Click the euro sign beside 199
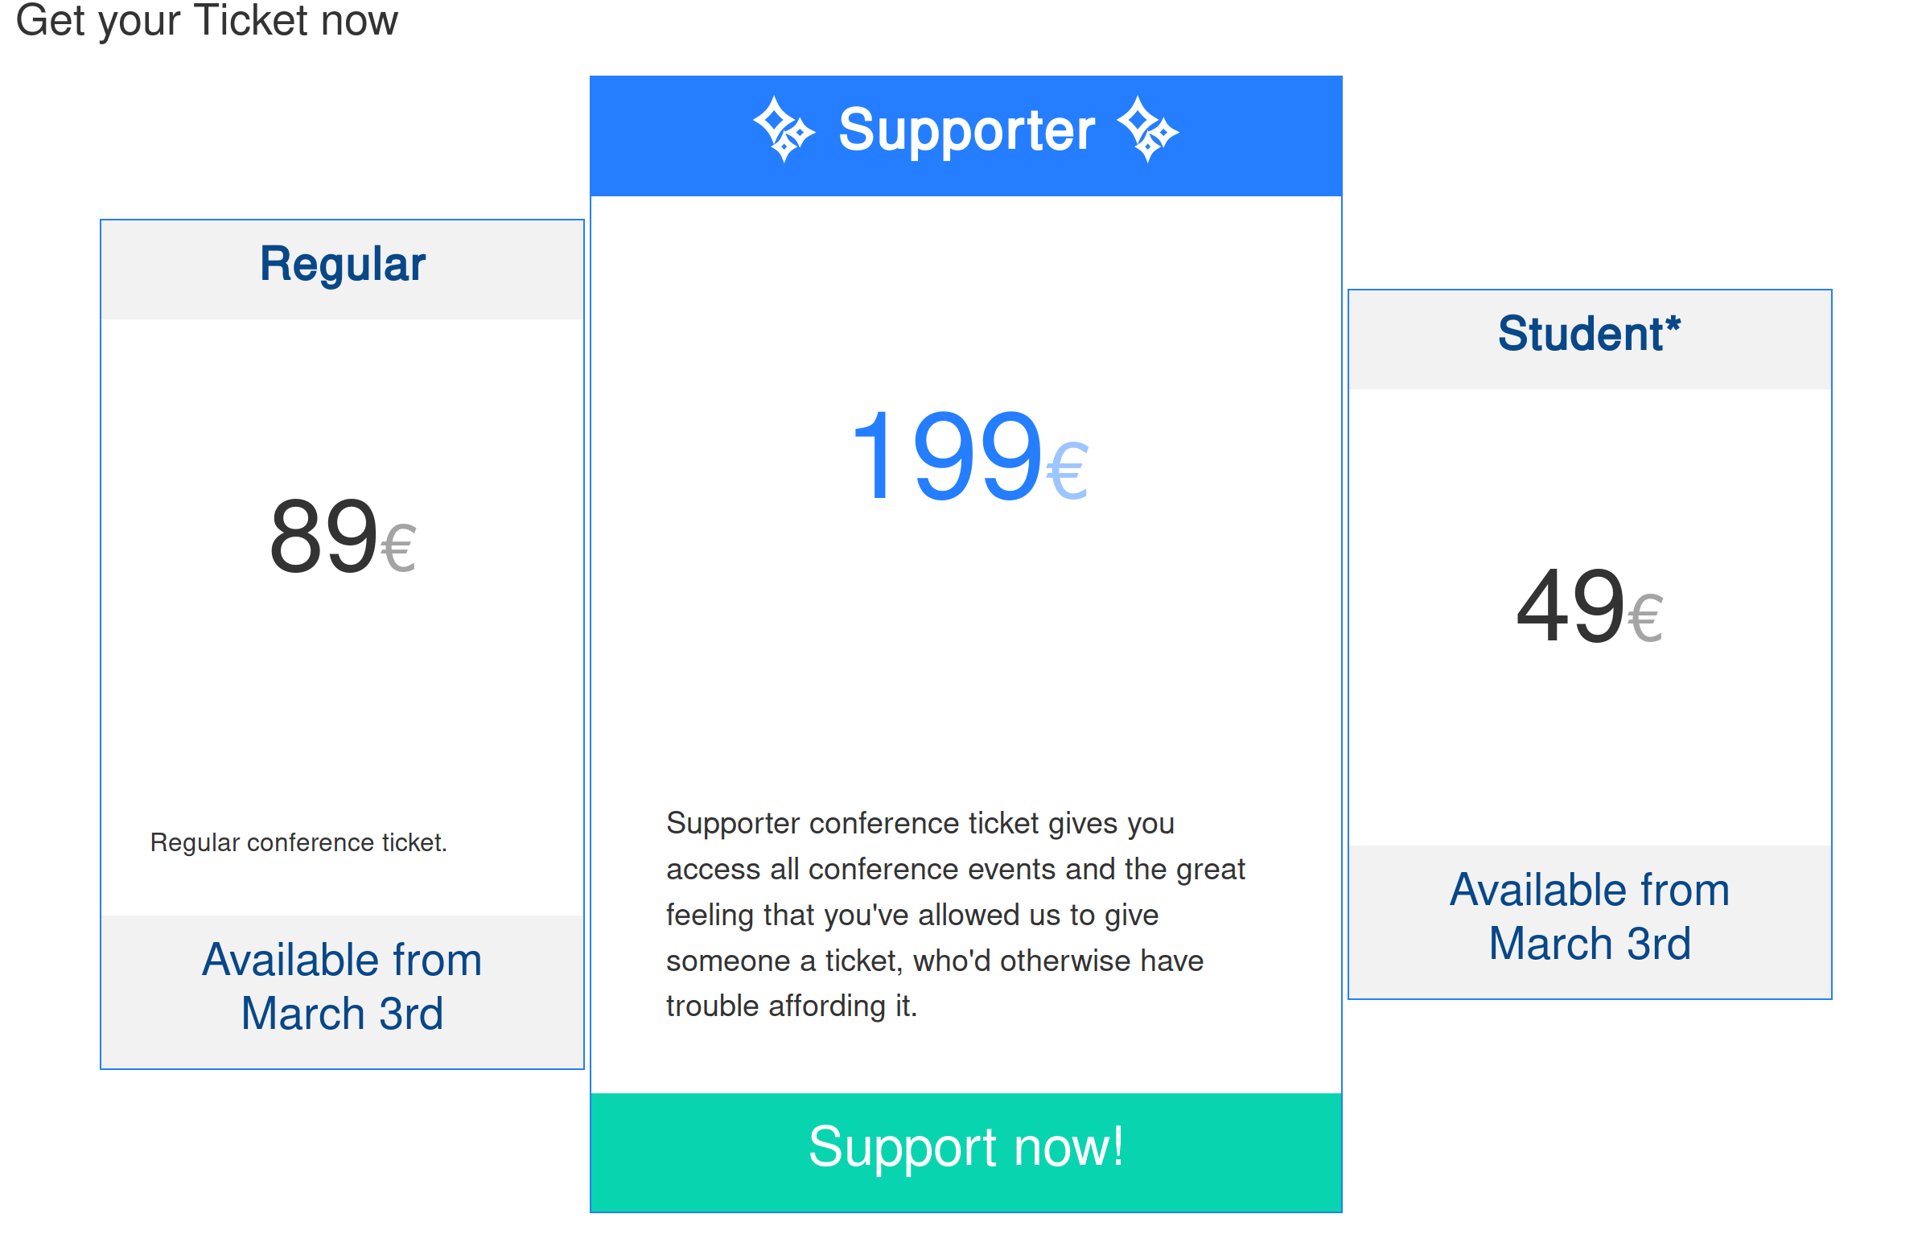Viewport: 1926px width, 1251px height. [x=1068, y=471]
